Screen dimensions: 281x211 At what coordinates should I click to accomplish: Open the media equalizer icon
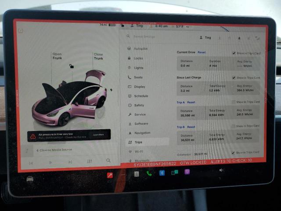[89, 161]
